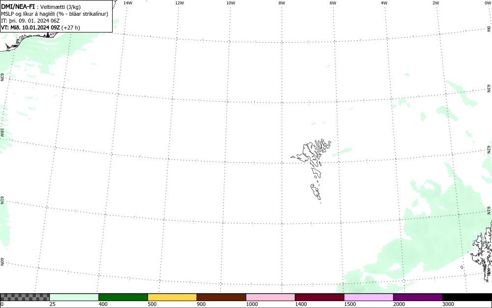Click the "(+27 h)" forecast offset text

point(70,28)
